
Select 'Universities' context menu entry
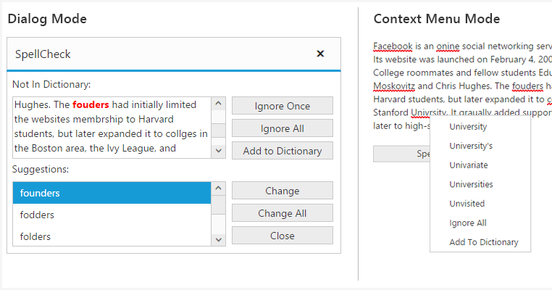471,184
